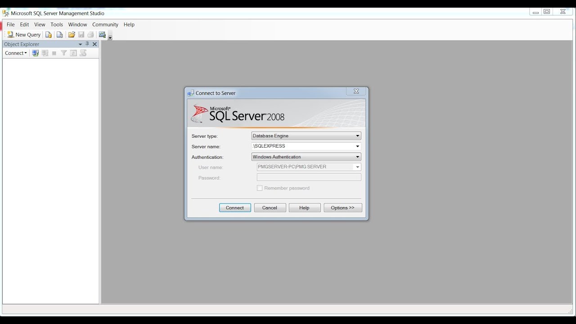
Task: Expand the Server name dropdown arrow
Action: [x=358, y=146]
